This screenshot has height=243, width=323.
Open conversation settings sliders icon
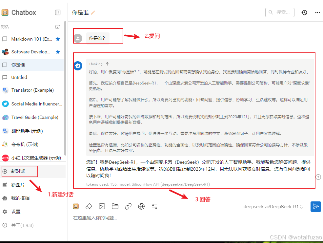[x=154, y=206]
